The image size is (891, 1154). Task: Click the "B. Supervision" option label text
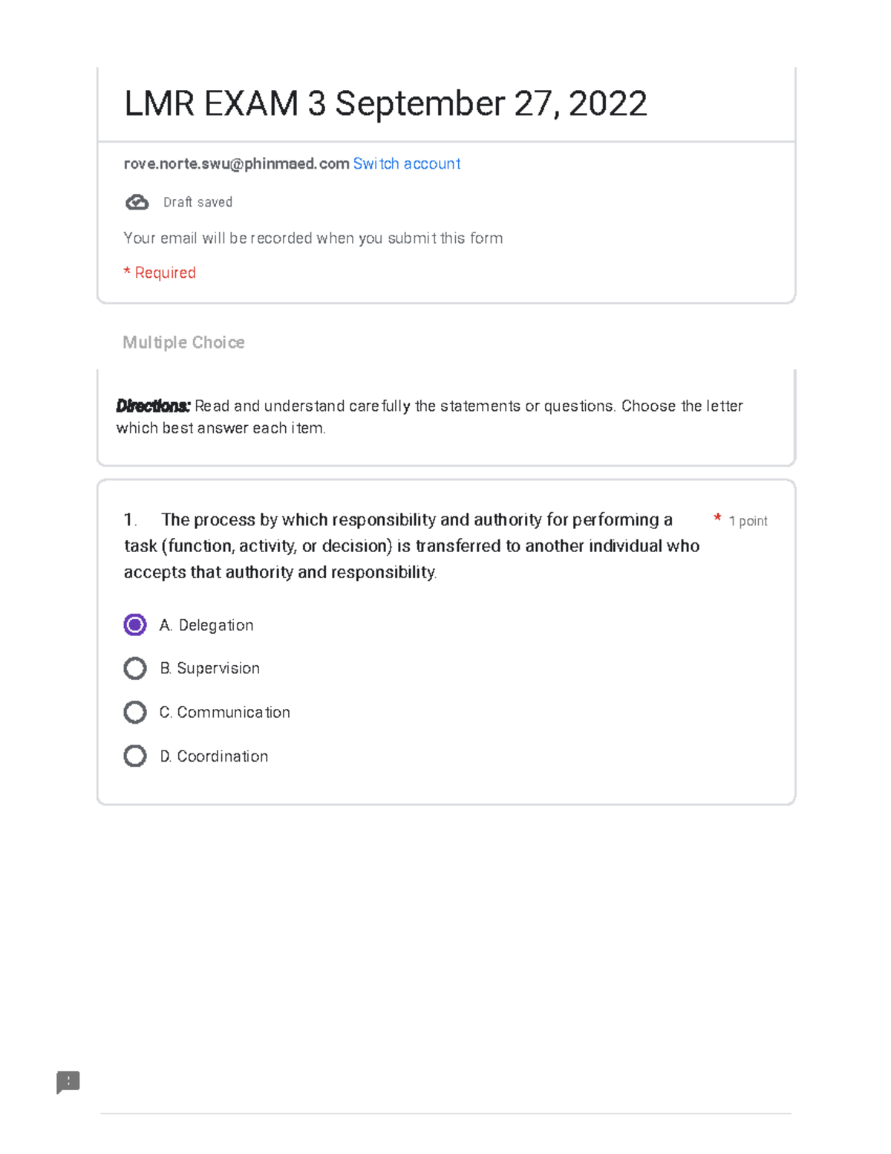(210, 669)
